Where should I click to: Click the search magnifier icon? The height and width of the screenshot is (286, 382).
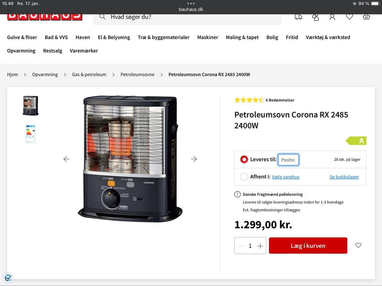coord(103,17)
